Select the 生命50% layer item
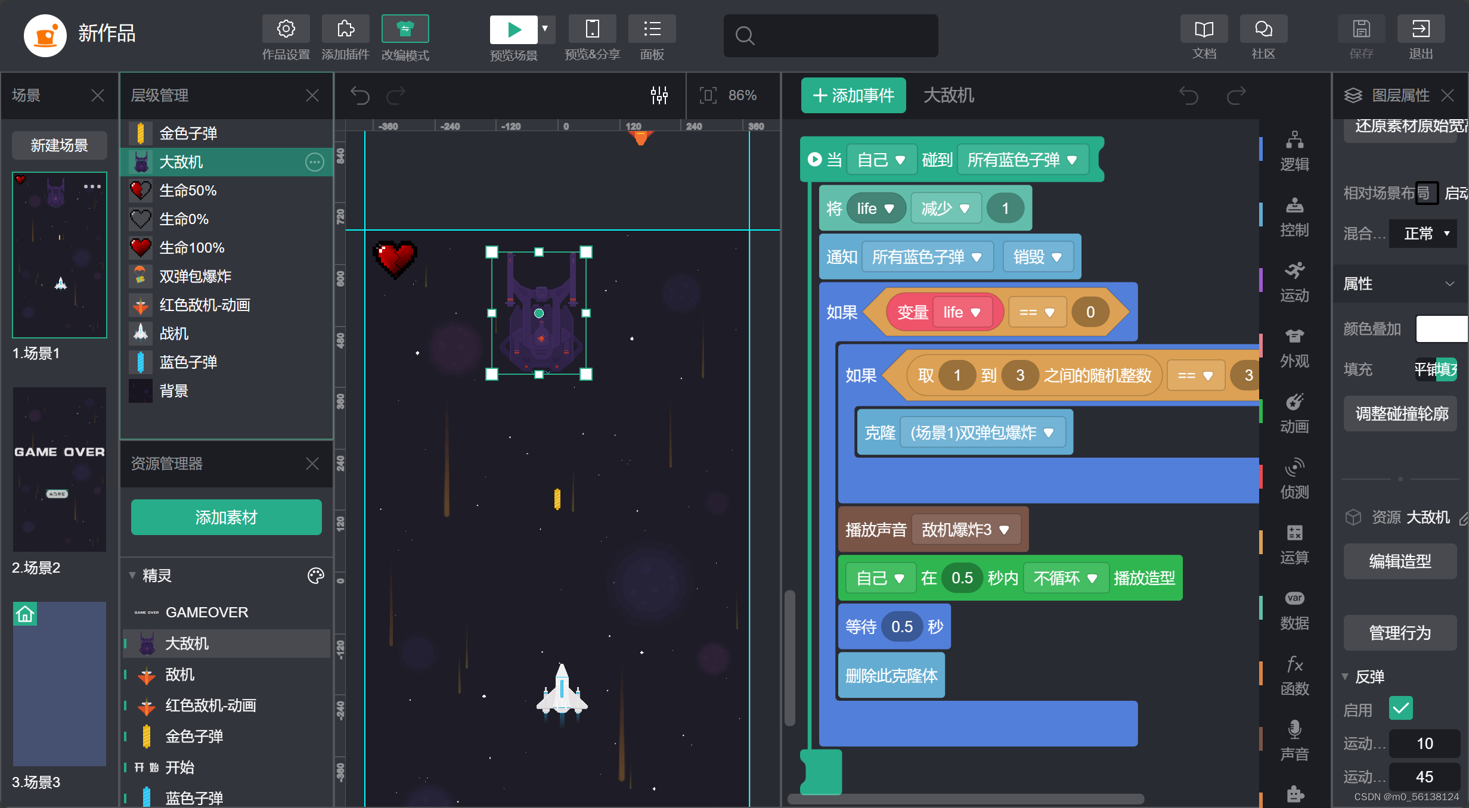The image size is (1469, 808). pos(187,191)
